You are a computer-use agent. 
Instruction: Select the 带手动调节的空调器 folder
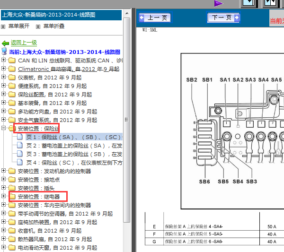click(x=65, y=214)
